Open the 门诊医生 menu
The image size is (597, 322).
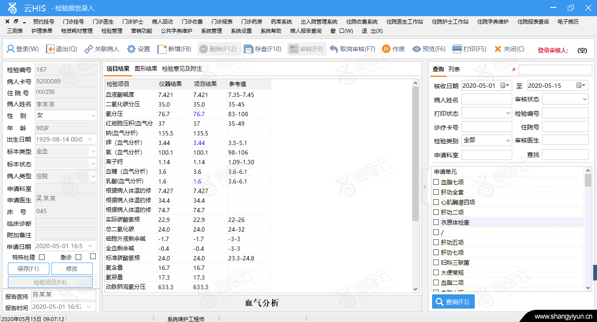pos(103,22)
